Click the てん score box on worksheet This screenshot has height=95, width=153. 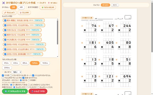128,17
